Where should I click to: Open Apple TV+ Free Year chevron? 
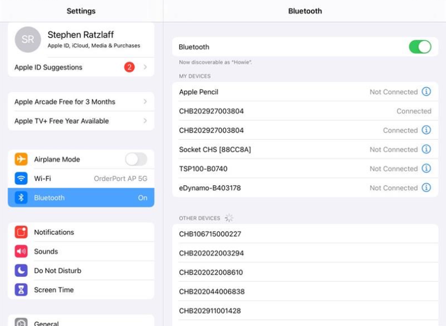coord(145,120)
